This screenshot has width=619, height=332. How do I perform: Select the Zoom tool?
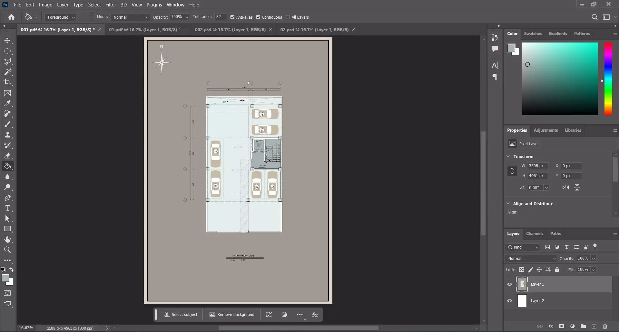(7, 250)
